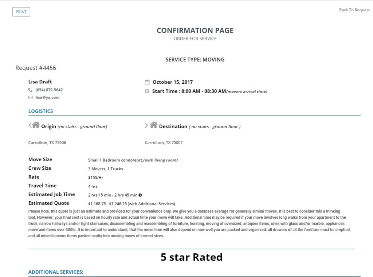Click the 5 star Rated heading
The image size is (373, 277).
pyautogui.click(x=191, y=257)
